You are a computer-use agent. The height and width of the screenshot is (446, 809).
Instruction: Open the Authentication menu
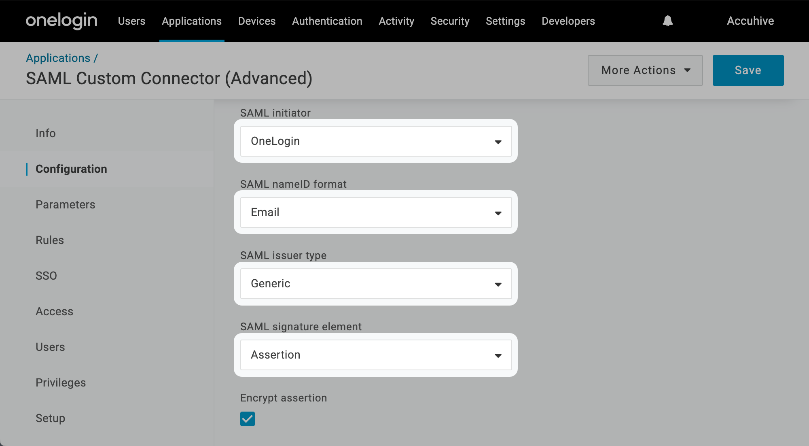[327, 21]
